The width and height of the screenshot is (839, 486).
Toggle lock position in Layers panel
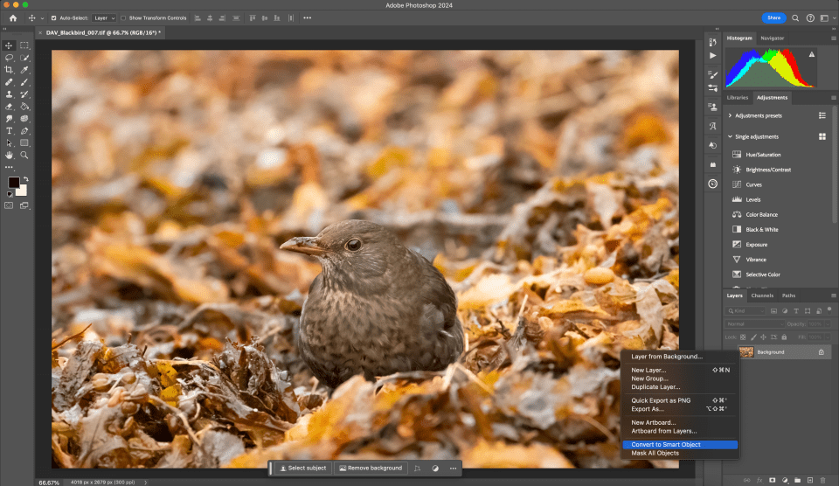[764, 337]
